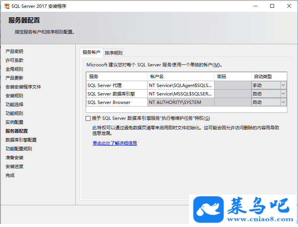Go to 功能规则 step in sidebar
The width and height of the screenshot is (298, 227).
14,113
